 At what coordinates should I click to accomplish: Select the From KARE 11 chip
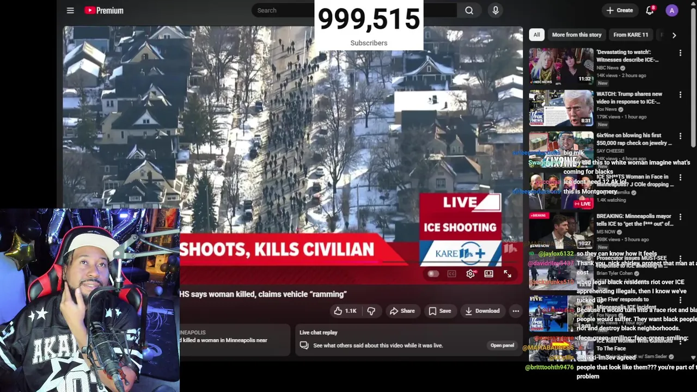click(631, 35)
